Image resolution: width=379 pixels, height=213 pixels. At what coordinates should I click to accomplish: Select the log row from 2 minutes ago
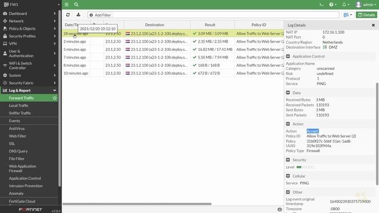tap(173, 41)
